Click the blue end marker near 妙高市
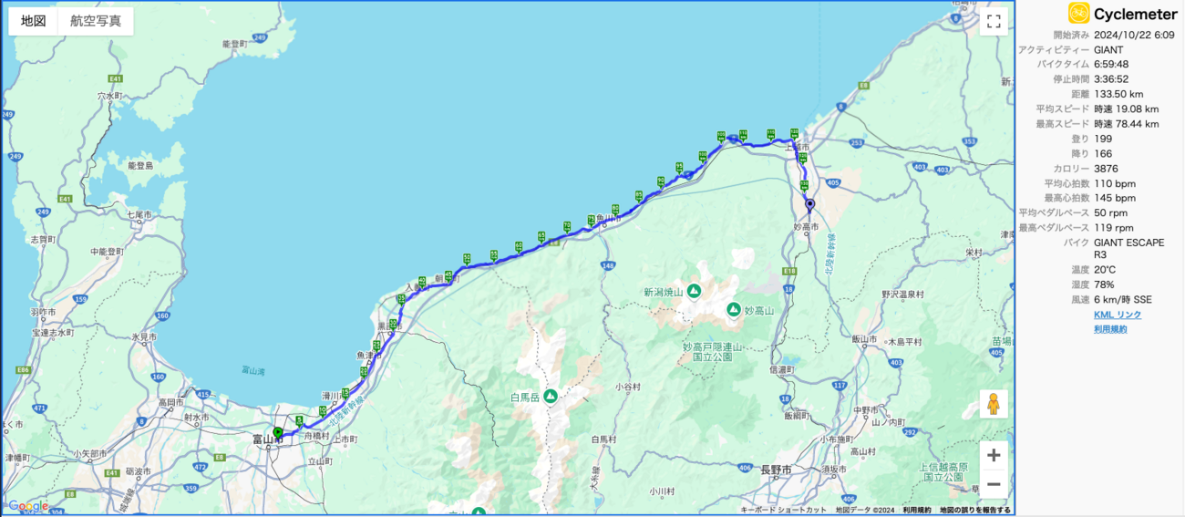Image resolution: width=1185 pixels, height=517 pixels. pyautogui.click(x=810, y=204)
